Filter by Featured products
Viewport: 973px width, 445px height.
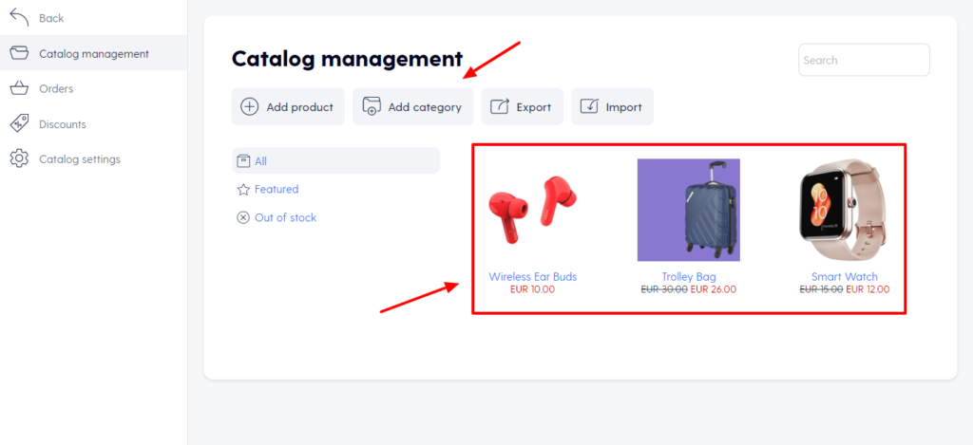[277, 189]
